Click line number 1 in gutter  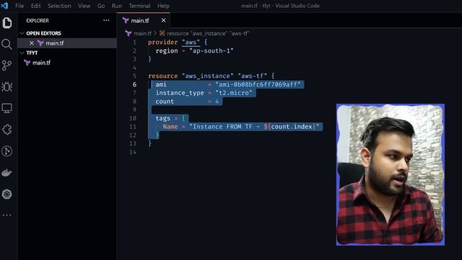(x=134, y=42)
